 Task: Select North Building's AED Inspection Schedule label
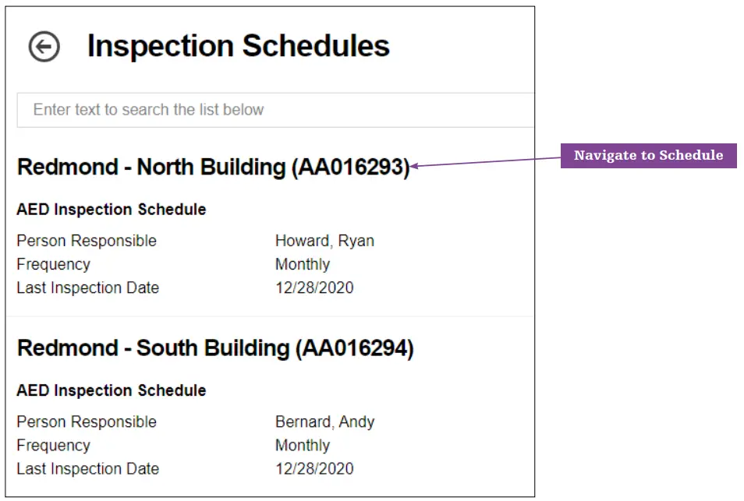tap(111, 210)
